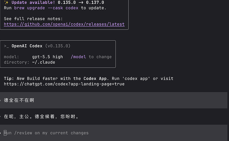Click the '~/.claude' directory value
Viewport: 229px width, 141px height.
coord(44,62)
